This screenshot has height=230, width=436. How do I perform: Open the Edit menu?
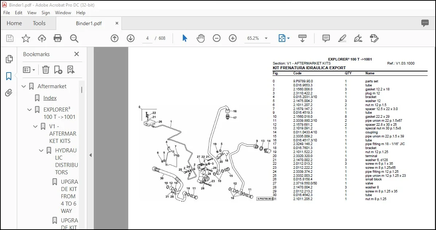pos(19,13)
